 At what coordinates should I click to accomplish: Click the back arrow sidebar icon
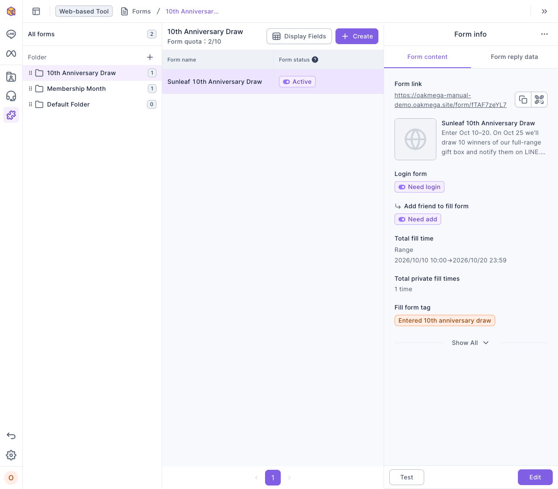(11, 436)
